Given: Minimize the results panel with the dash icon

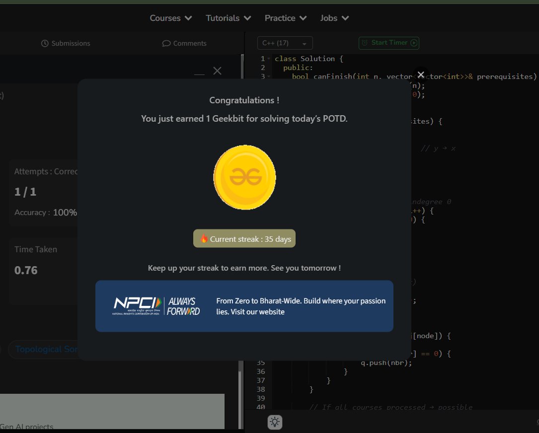Looking at the screenshot, I should pyautogui.click(x=199, y=74).
